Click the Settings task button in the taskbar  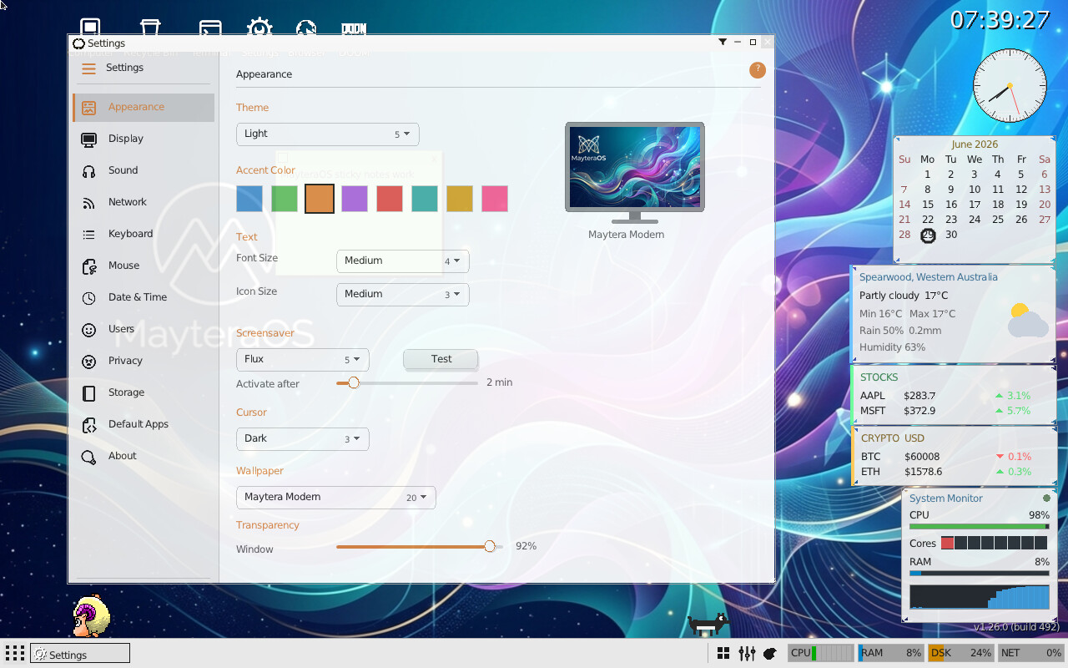click(80, 654)
